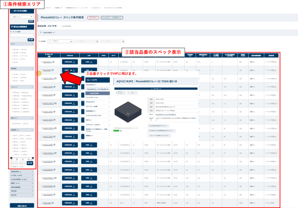This screenshot has width=298, height=208.
Task: Download CAD data for AQY2C1R6PZ
Action: point(89,145)
